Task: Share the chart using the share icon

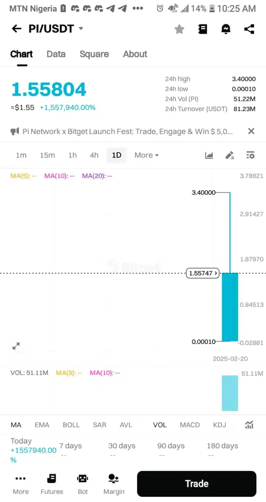Action: pyautogui.click(x=249, y=29)
